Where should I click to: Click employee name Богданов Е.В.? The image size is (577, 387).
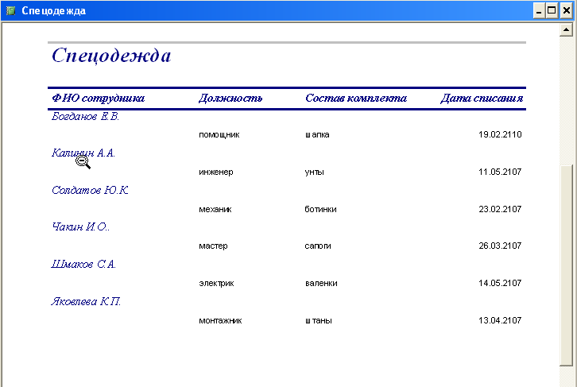(x=85, y=116)
